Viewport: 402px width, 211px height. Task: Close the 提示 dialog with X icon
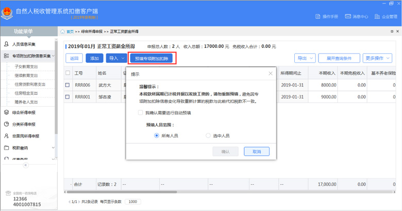tap(271, 74)
